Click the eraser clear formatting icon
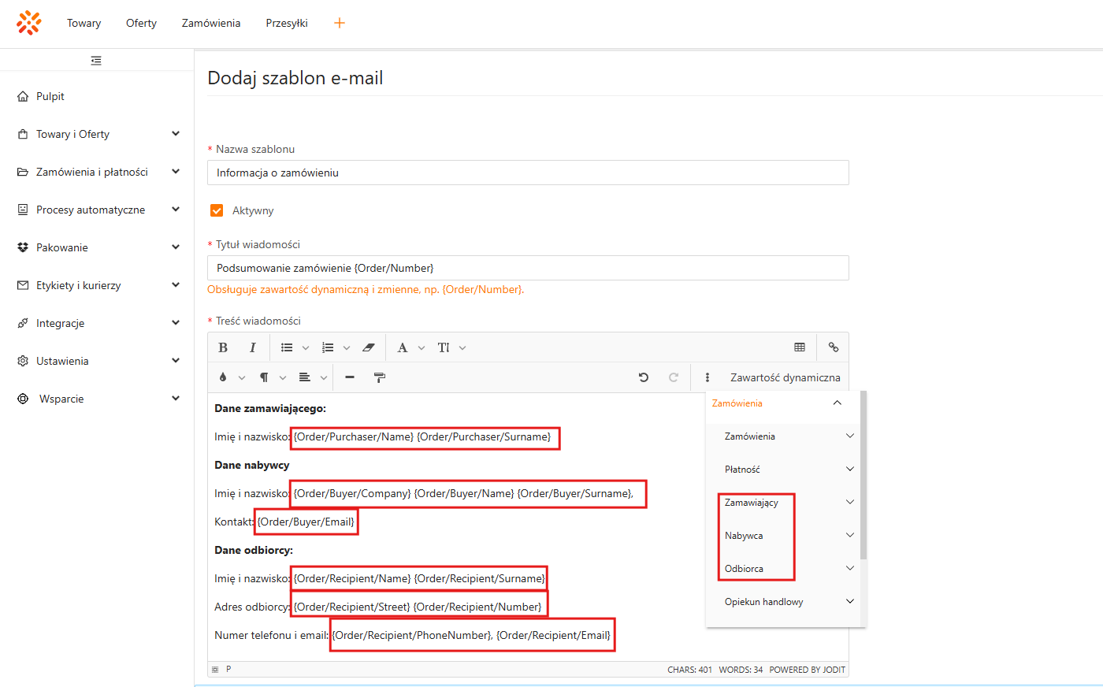The height and width of the screenshot is (687, 1103). click(368, 347)
